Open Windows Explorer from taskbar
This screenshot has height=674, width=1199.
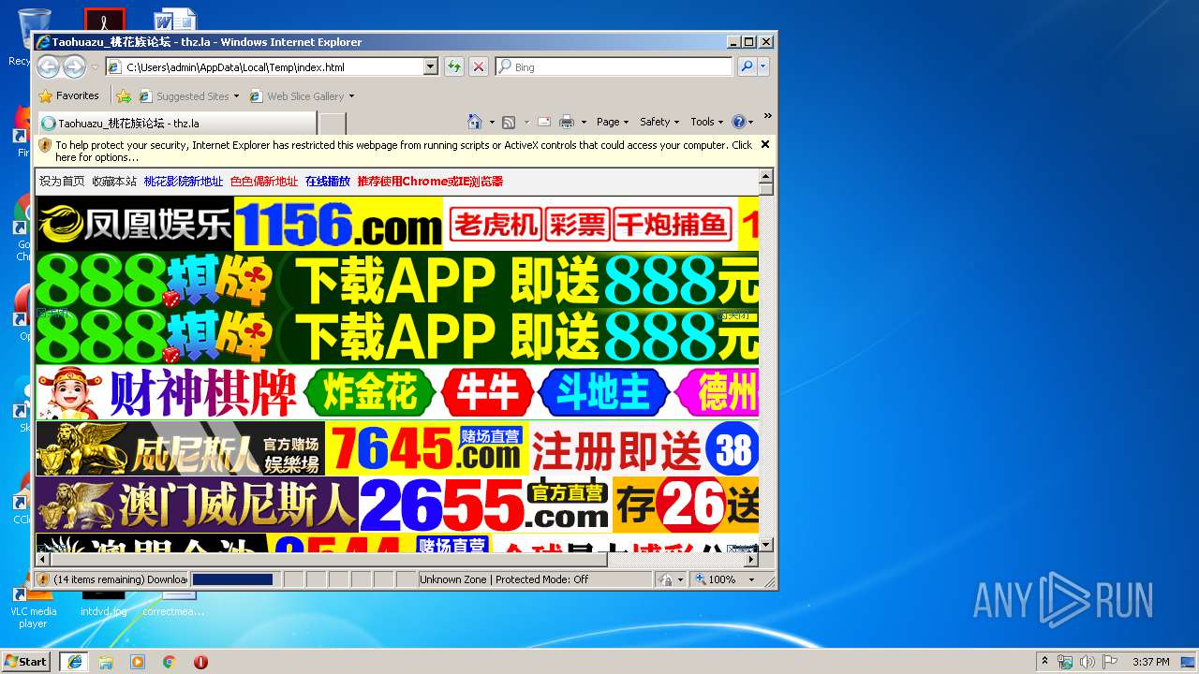tap(106, 661)
